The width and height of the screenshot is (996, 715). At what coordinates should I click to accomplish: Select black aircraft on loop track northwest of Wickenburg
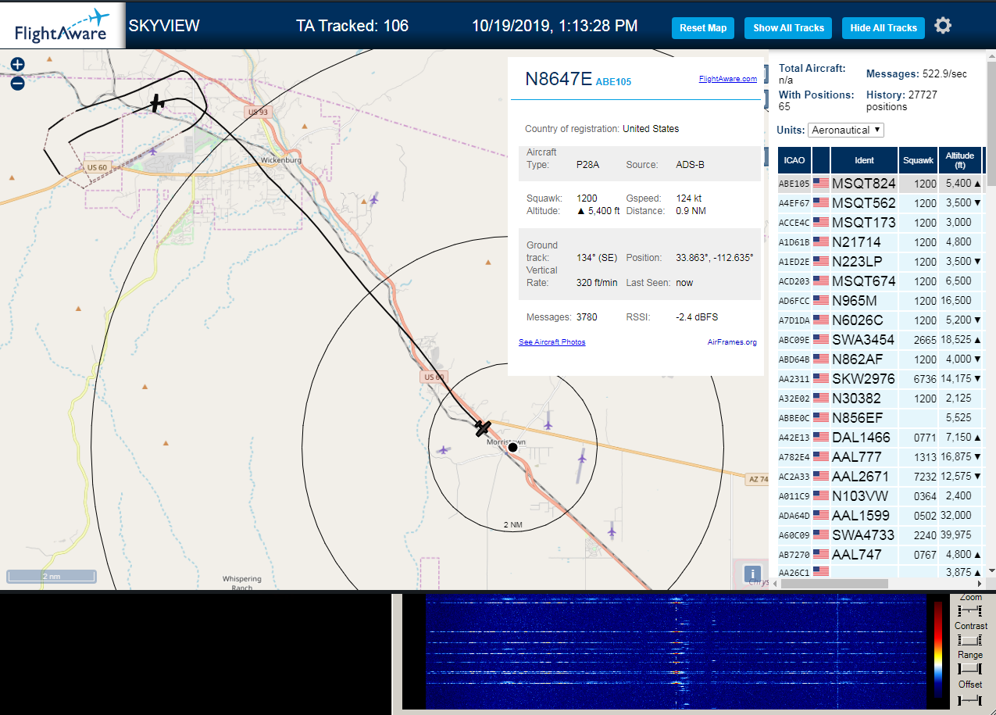pos(157,103)
